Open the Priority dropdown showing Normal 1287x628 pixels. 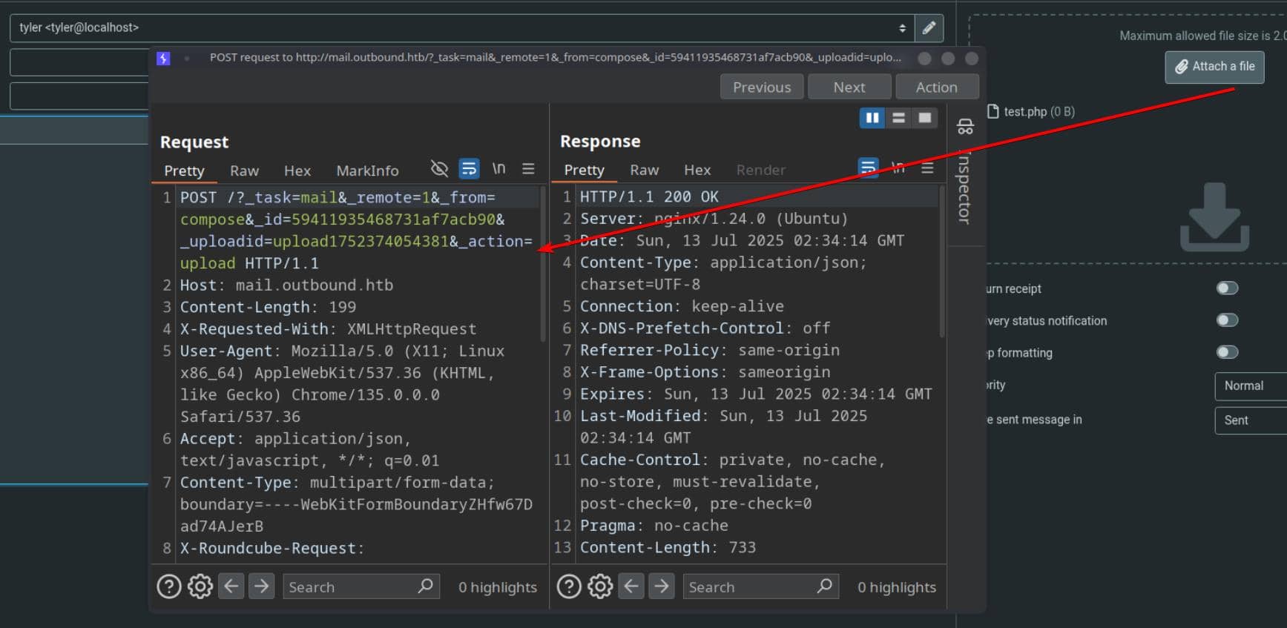coord(1251,386)
